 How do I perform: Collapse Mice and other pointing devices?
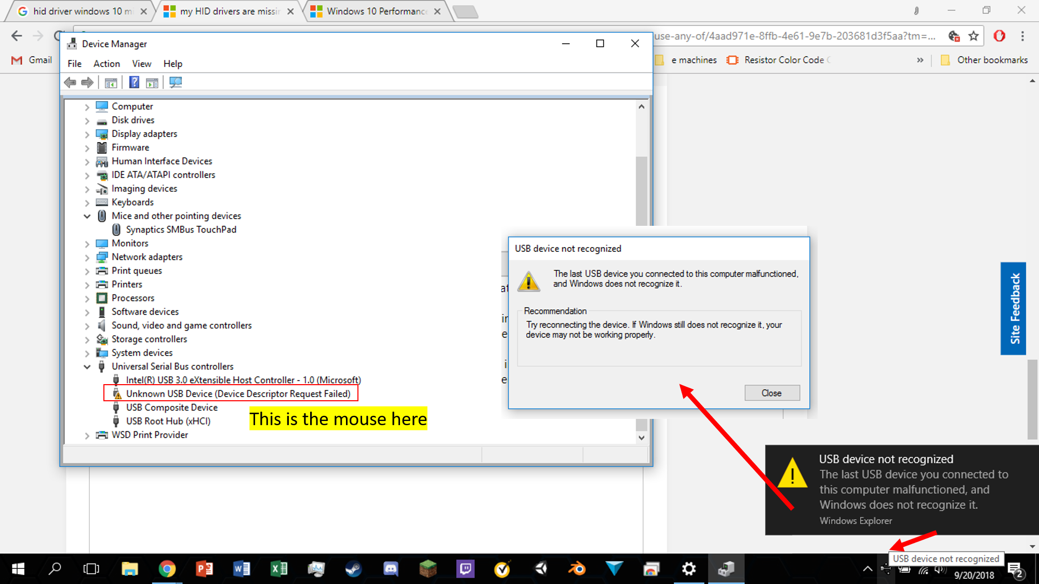pos(87,216)
